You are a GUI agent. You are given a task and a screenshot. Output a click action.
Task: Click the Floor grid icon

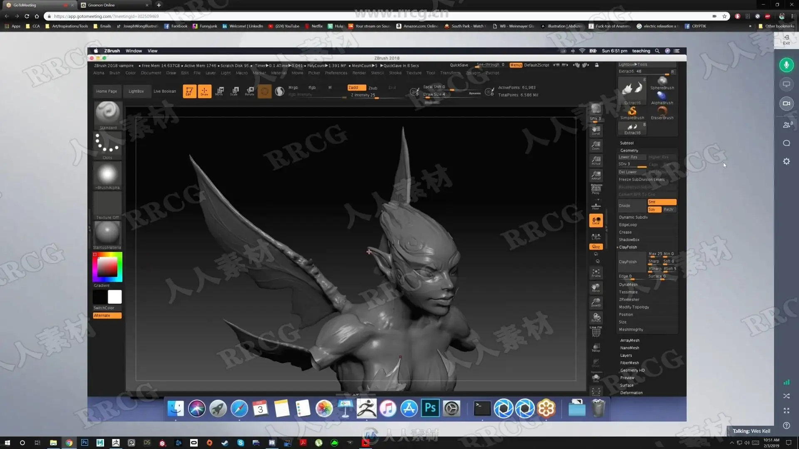[x=596, y=205]
